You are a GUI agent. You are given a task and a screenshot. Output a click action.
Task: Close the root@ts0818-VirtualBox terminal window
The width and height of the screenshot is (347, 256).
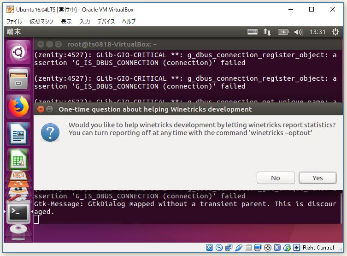41,44
